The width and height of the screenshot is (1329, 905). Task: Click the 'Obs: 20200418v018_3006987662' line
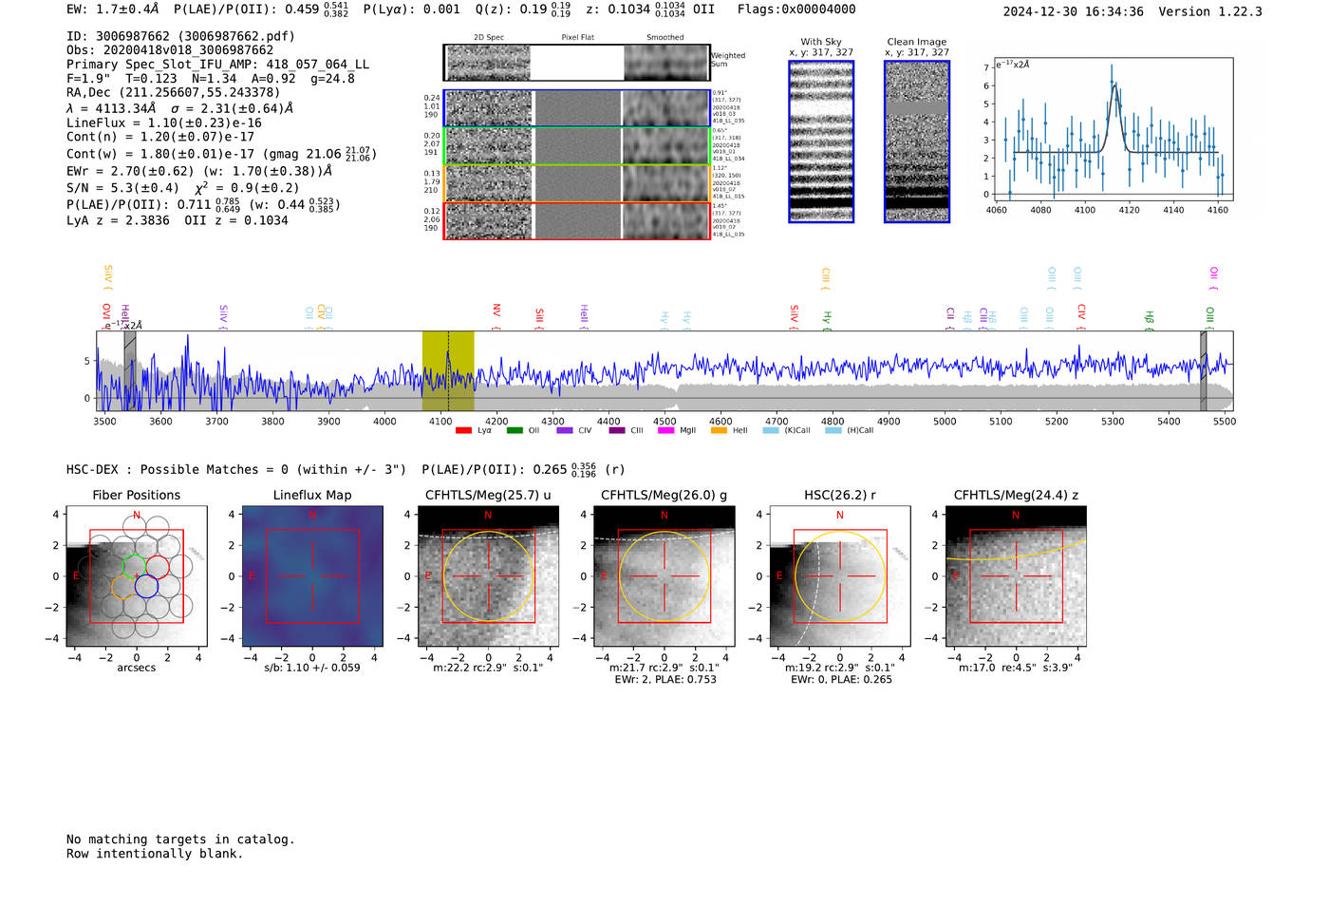click(x=170, y=50)
